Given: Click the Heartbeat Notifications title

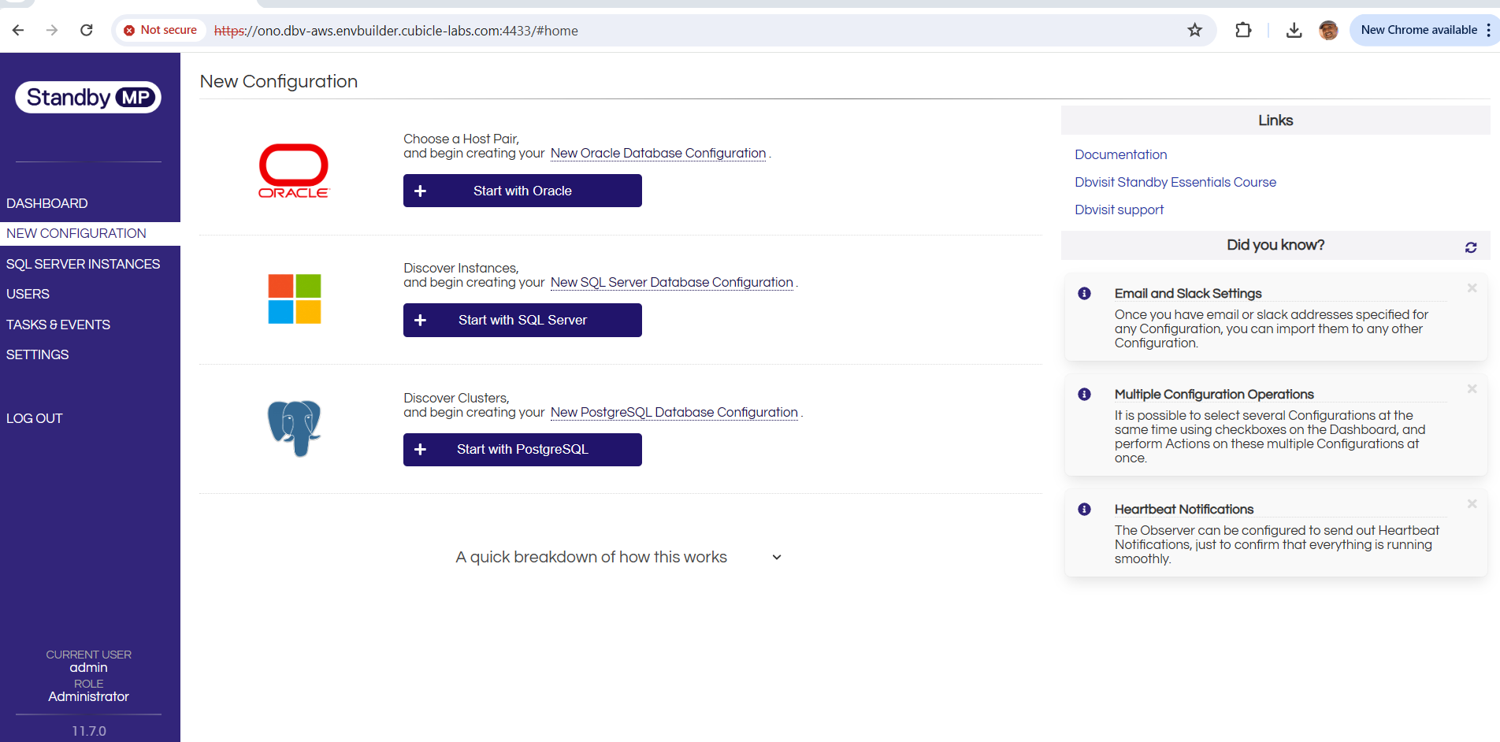Looking at the screenshot, I should [1184, 509].
